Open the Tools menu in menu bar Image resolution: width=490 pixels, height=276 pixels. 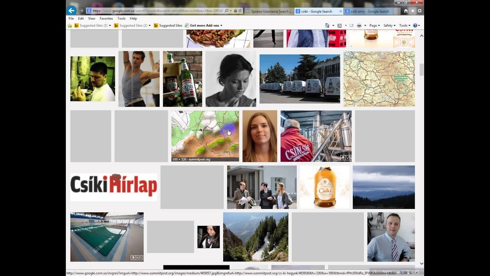(x=121, y=18)
